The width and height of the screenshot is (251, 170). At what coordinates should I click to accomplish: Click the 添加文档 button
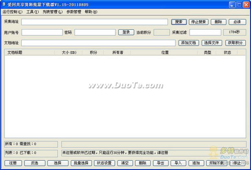click(x=189, y=43)
